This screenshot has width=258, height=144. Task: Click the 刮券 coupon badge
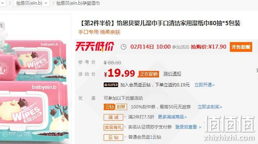(121, 107)
